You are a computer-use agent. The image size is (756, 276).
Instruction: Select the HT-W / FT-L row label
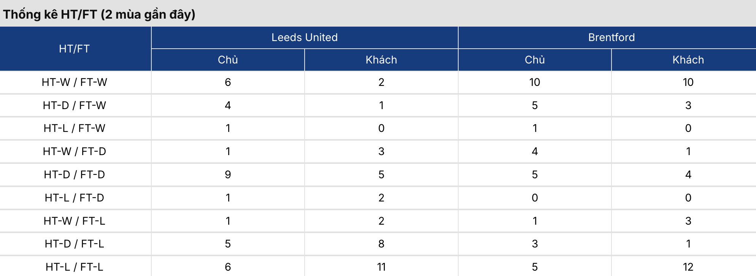pos(75,221)
